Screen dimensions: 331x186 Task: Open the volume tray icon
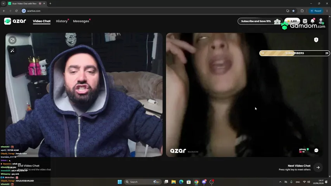coord(308,182)
